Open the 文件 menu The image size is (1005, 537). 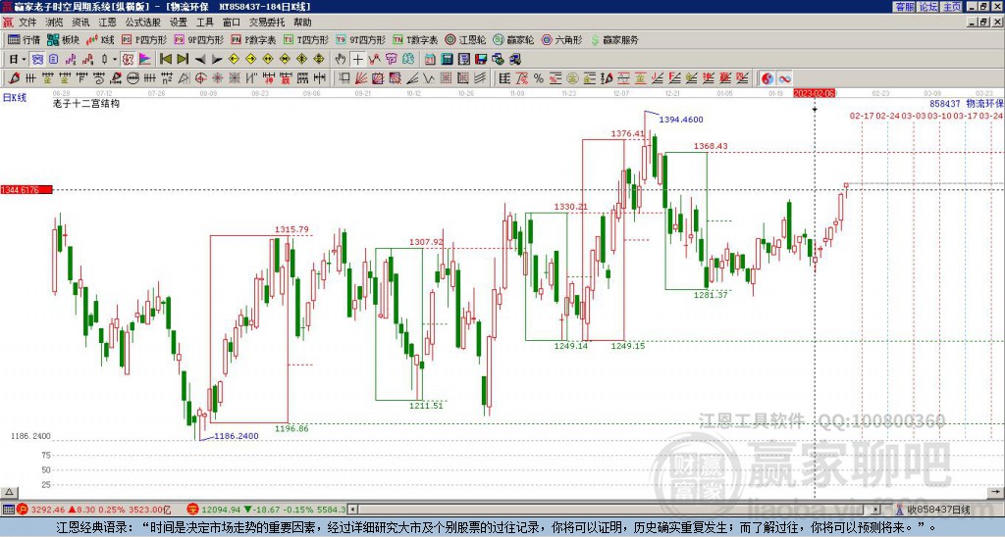click(x=27, y=23)
